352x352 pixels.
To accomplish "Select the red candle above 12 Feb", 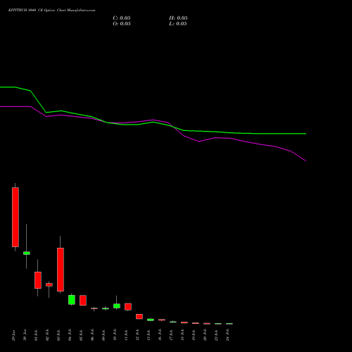I will 139,316.
